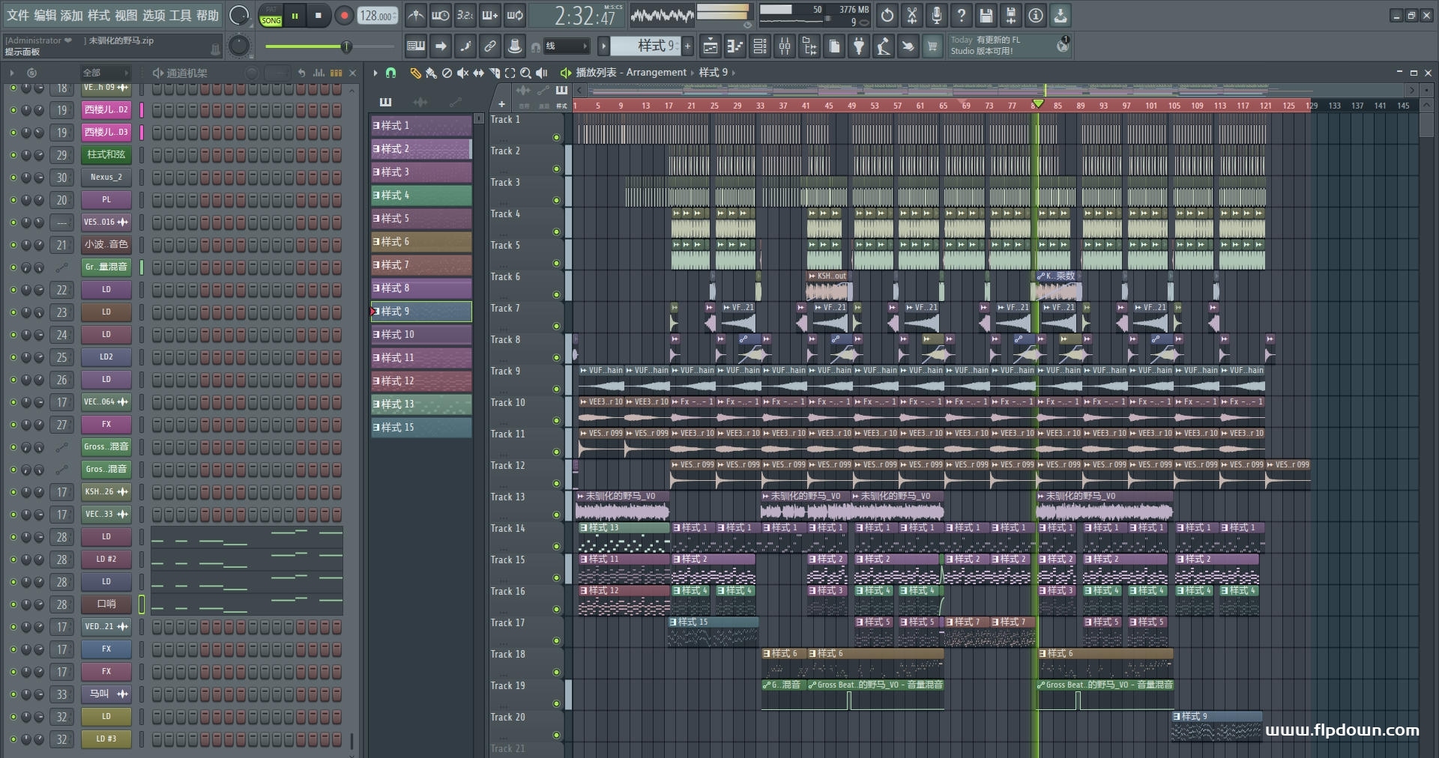Switch the PAT/SONG mode toggle

point(271,16)
